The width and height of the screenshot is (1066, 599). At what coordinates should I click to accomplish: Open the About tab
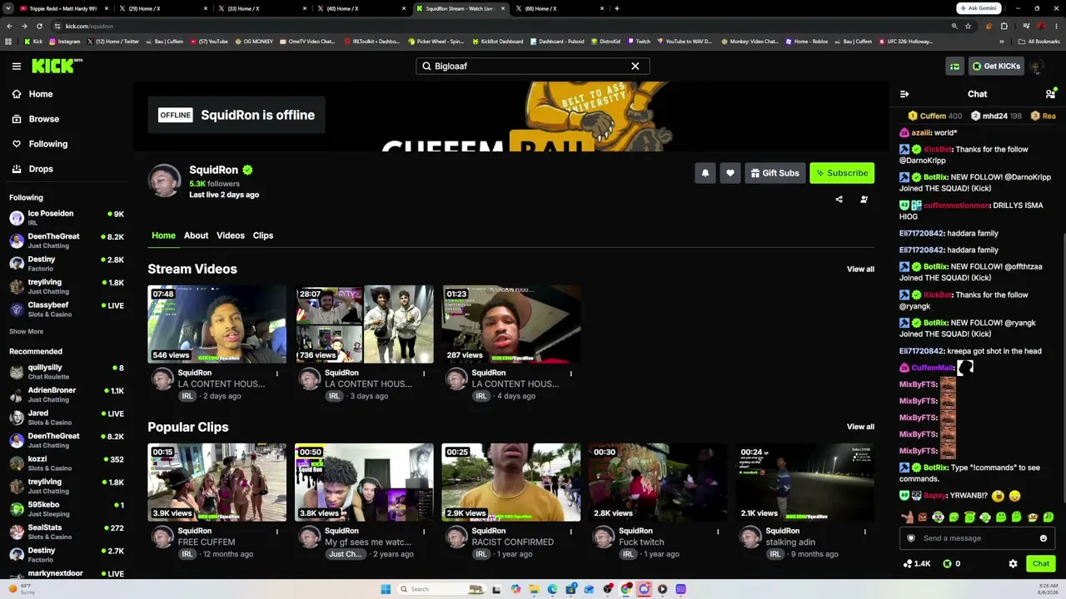(x=197, y=235)
